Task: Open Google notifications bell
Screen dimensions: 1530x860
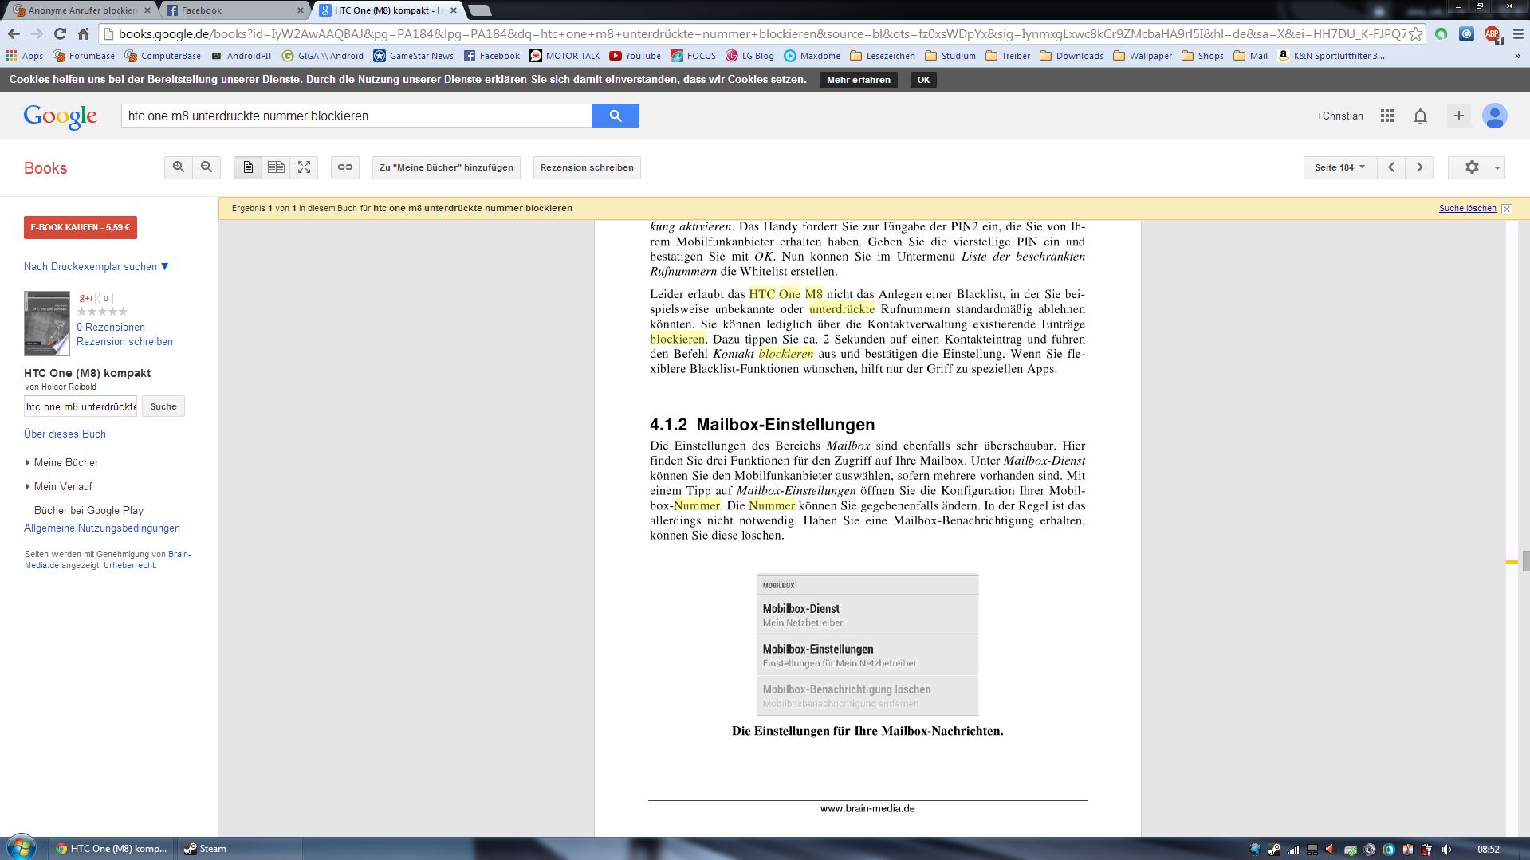Action: (1420, 116)
